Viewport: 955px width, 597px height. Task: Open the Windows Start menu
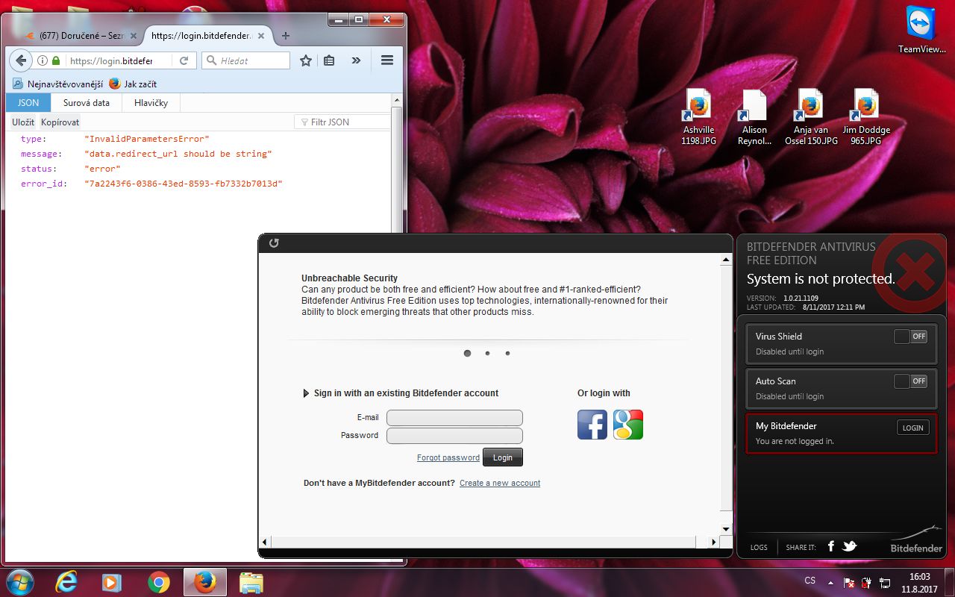coord(19,582)
